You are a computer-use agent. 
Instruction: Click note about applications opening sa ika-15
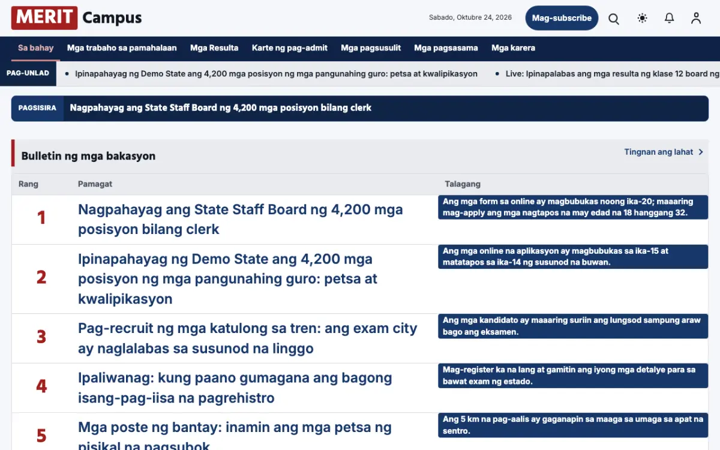[x=573, y=257]
